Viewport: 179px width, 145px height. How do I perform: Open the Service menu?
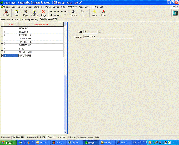click(56, 7)
